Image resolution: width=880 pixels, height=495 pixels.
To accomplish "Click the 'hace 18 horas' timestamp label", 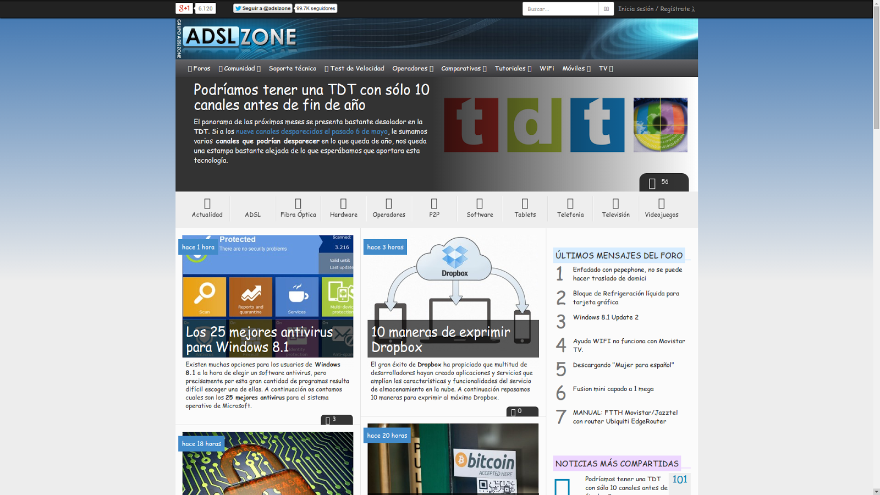I will (201, 444).
